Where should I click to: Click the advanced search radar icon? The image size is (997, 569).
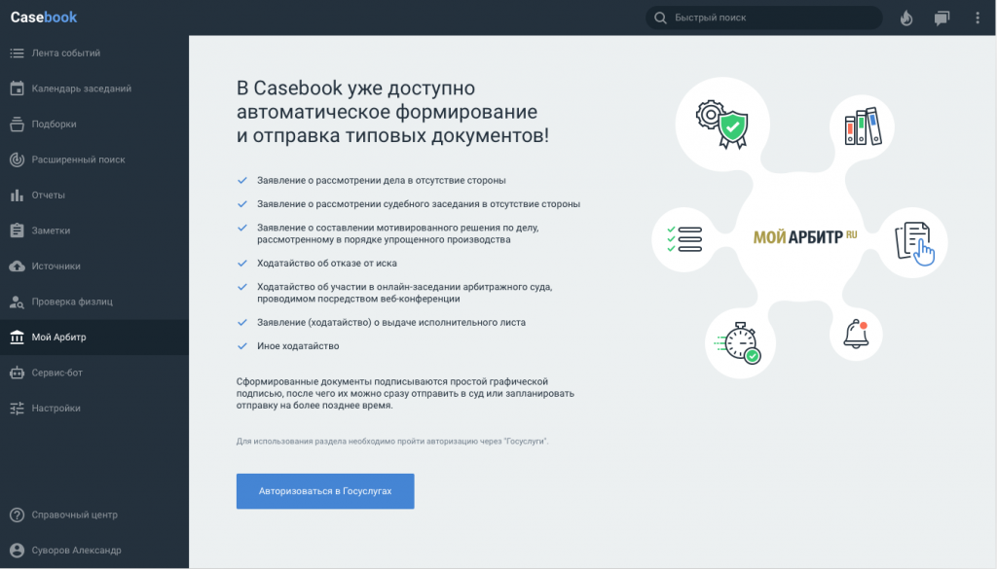coord(18,160)
